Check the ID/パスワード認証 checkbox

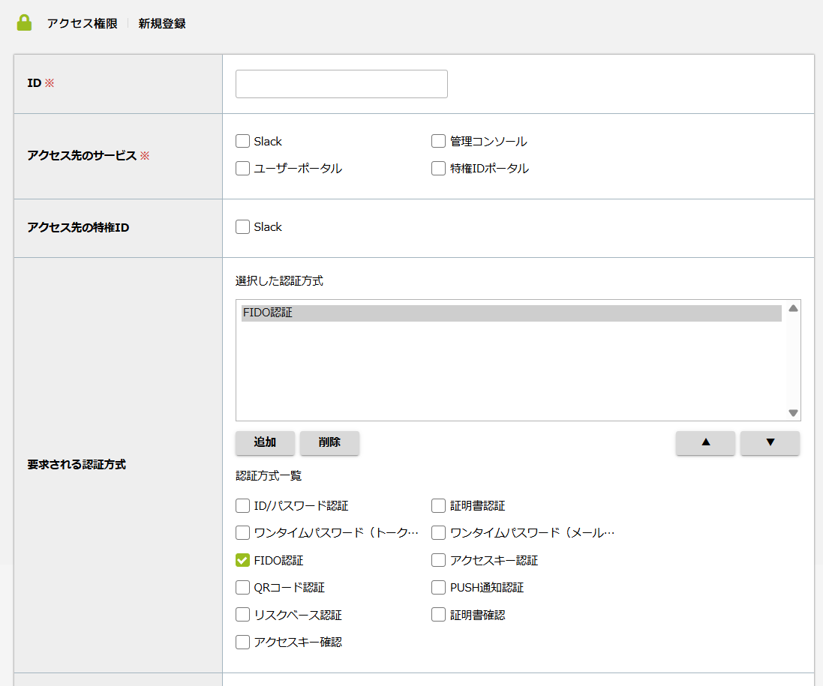[242, 505]
